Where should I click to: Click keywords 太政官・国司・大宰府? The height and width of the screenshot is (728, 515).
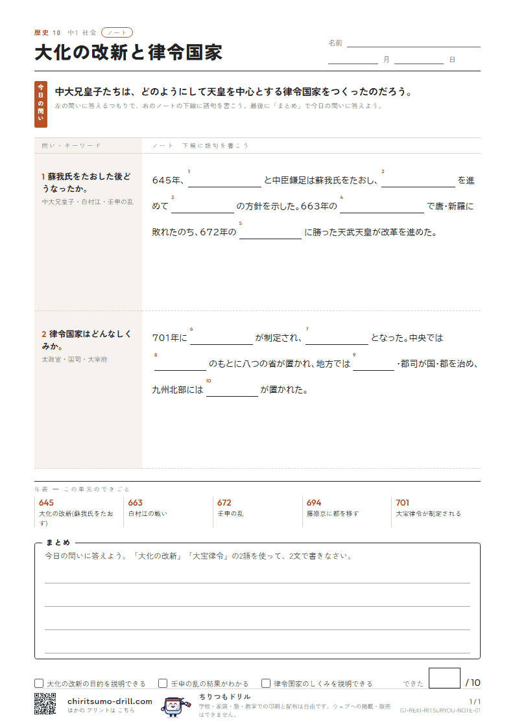(x=75, y=359)
